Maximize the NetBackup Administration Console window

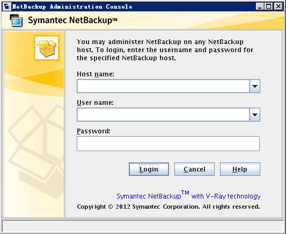[x=269, y=6]
